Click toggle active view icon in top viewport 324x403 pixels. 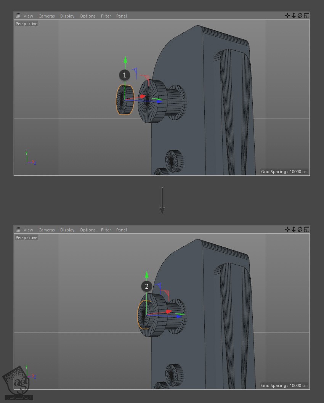click(306, 16)
